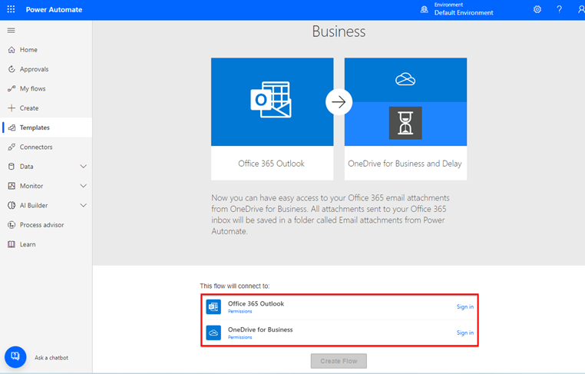Click the Office 365 Outlook tile caption
The height and width of the screenshot is (374, 585).
click(x=271, y=164)
